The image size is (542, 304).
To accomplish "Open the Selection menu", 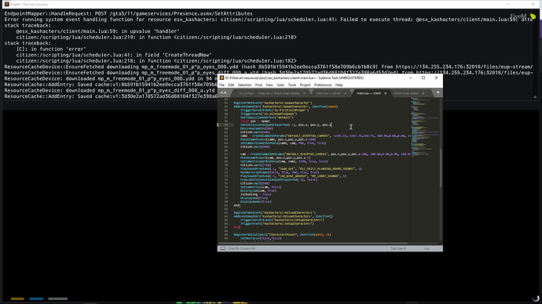I will click(x=244, y=85).
